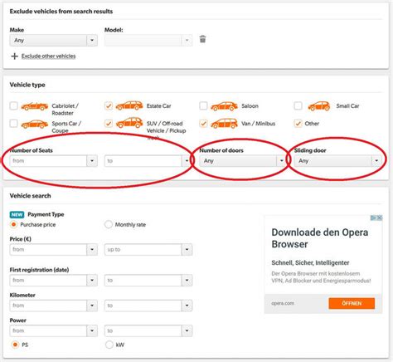Select the kW power unit radio button
This screenshot has width=393, height=362.
click(x=109, y=345)
